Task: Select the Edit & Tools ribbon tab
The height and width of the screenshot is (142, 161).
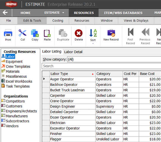Action: click(x=32, y=21)
